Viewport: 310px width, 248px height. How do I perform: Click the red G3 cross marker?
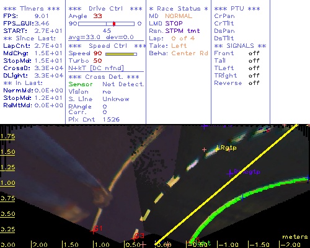pos(134,239)
